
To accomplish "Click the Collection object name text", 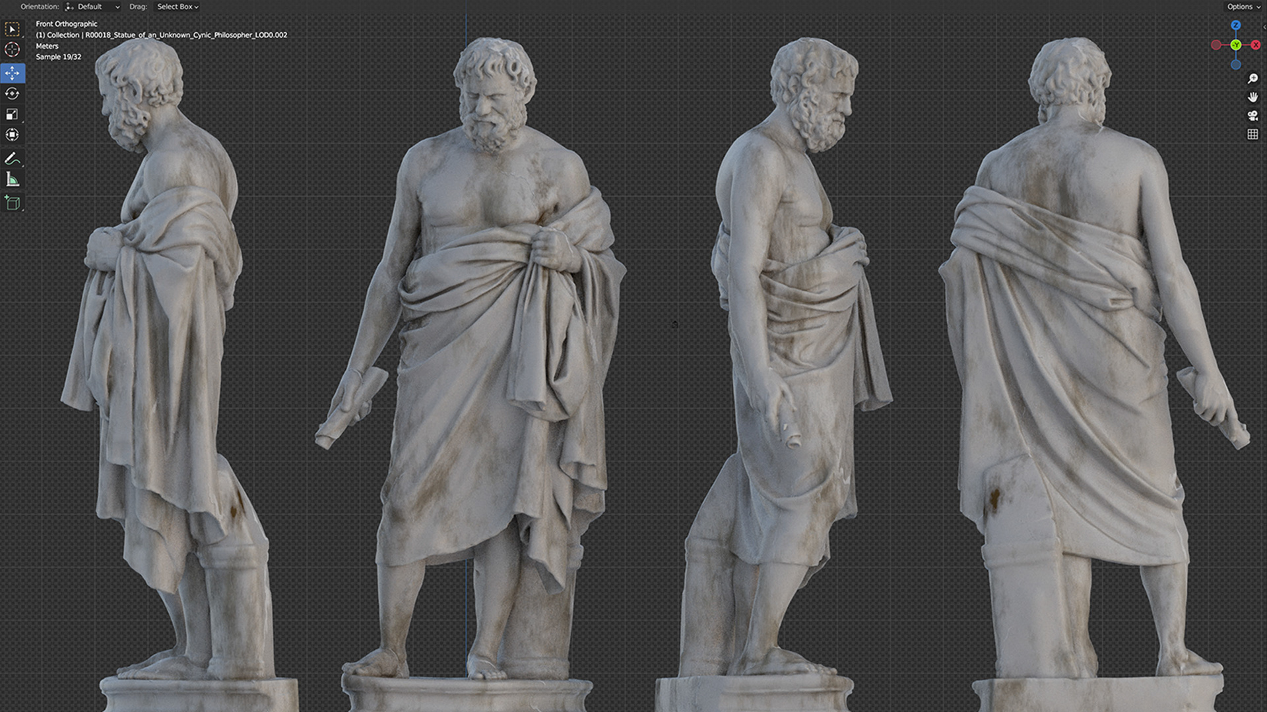I will coord(162,35).
